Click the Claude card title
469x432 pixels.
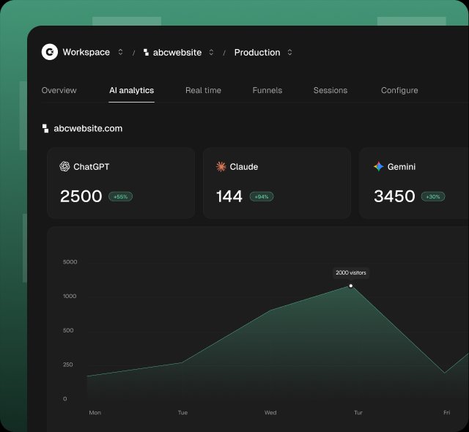244,166
